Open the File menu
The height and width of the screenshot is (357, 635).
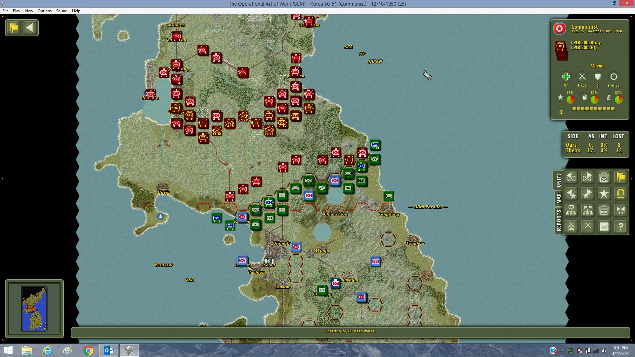(x=5, y=11)
